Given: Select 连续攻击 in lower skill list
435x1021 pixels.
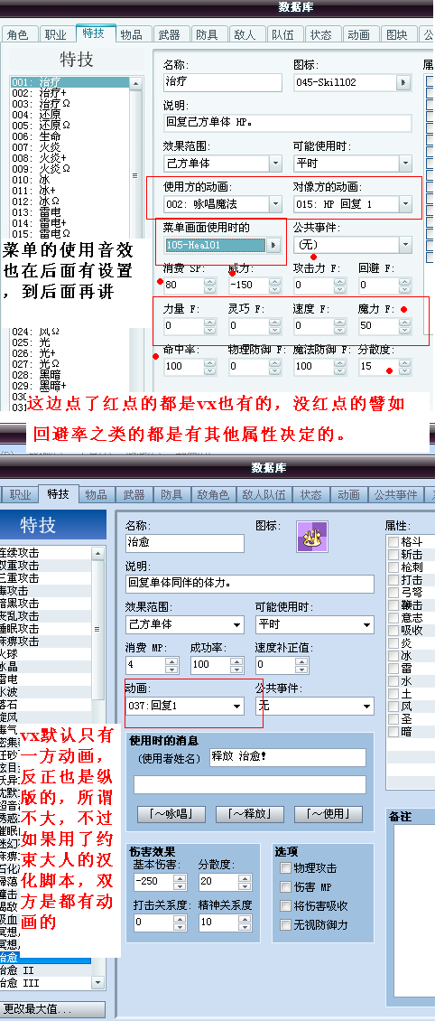Looking at the screenshot, I should [x=45, y=552].
